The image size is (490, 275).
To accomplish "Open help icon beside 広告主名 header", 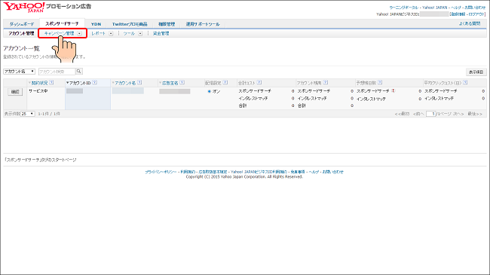I will 182,83.
